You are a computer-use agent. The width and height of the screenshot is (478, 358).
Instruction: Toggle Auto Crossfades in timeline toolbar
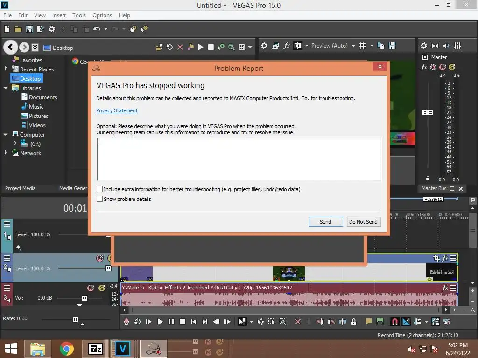tap(406, 322)
